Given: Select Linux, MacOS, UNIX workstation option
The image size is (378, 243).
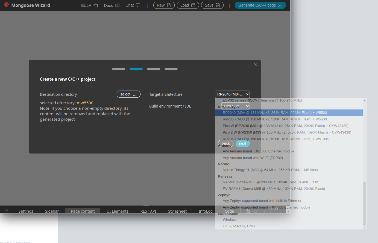Looking at the screenshot, I should tap(239, 226).
